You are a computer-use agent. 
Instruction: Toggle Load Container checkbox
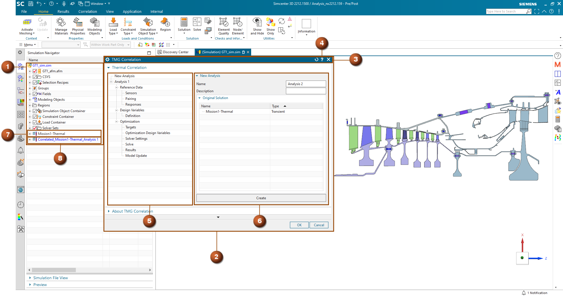[35, 122]
